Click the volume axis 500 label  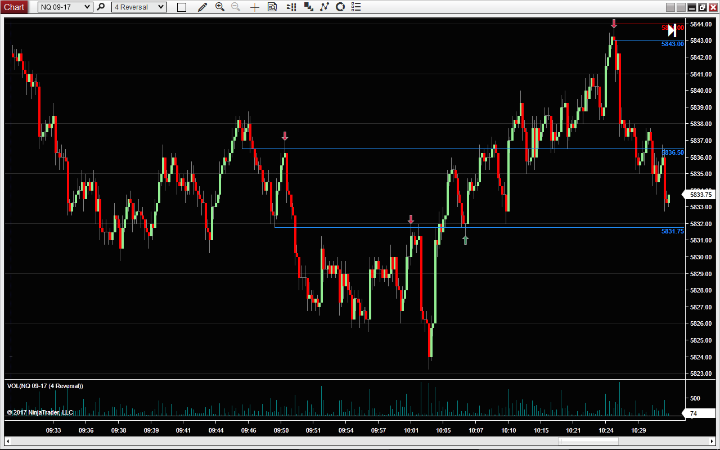tap(695, 398)
